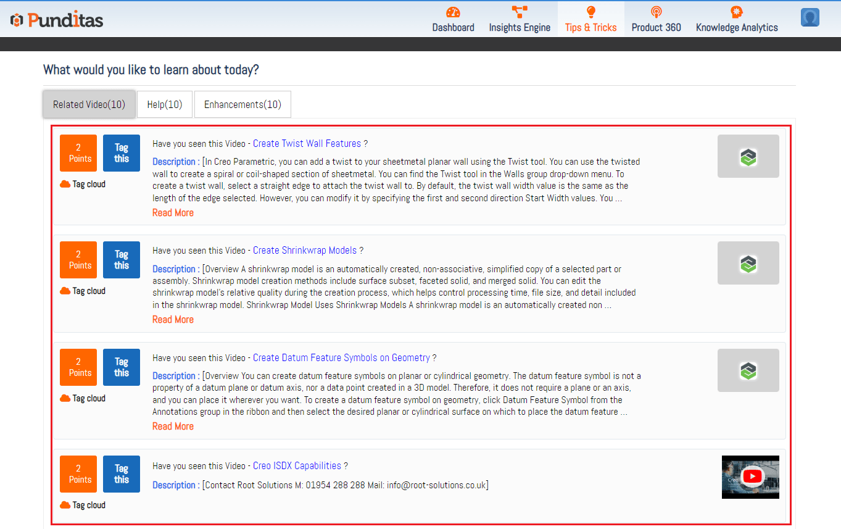841x529 pixels.
Task: Open the Enhancements(10) tab
Action: (x=242, y=104)
